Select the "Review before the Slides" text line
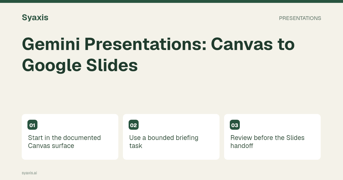The width and height of the screenshot is (343, 180). 267,138
